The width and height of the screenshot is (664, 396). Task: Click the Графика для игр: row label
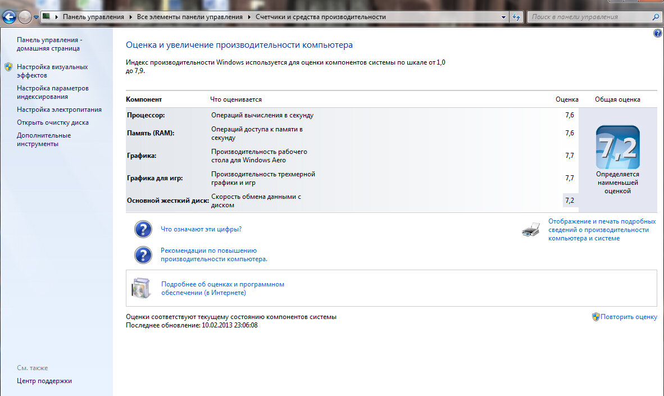click(x=154, y=178)
